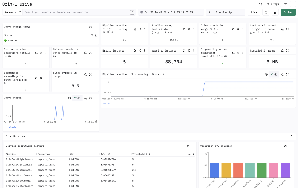Open Services section overflow menu
The width and height of the screenshot is (298, 188).
(x=291, y=136)
